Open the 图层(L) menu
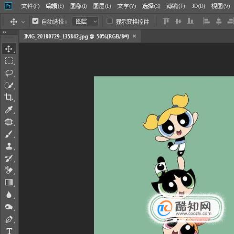Screen dimensions: 234x234 (x=102, y=6)
